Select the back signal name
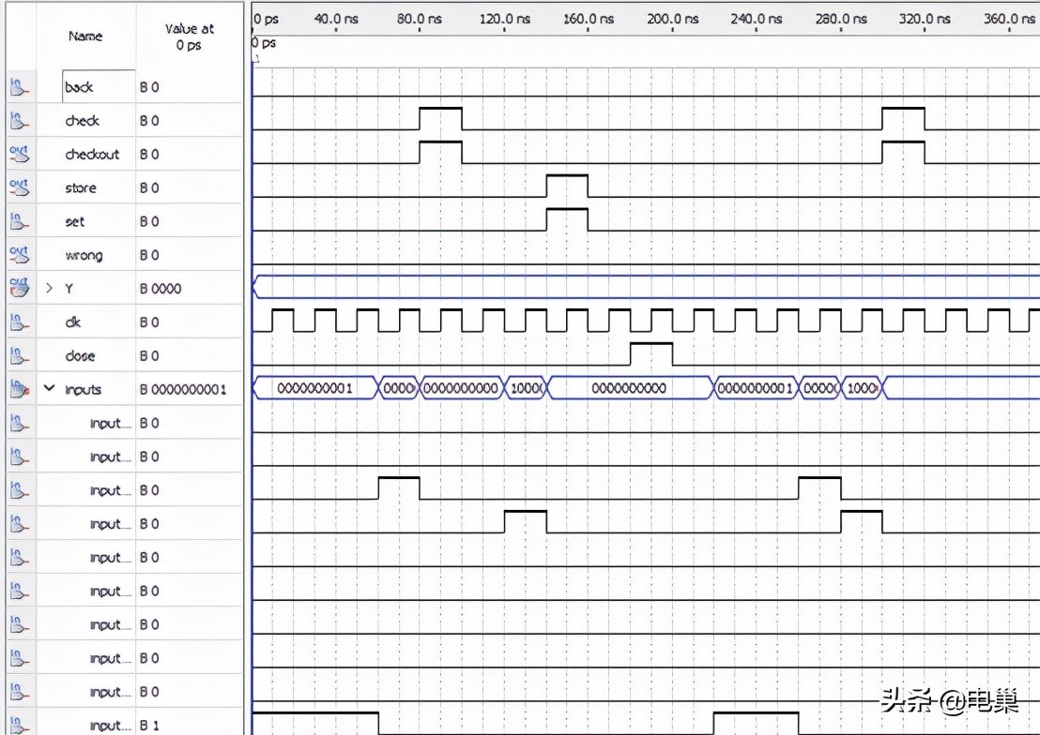1040x735 pixels. (79, 87)
